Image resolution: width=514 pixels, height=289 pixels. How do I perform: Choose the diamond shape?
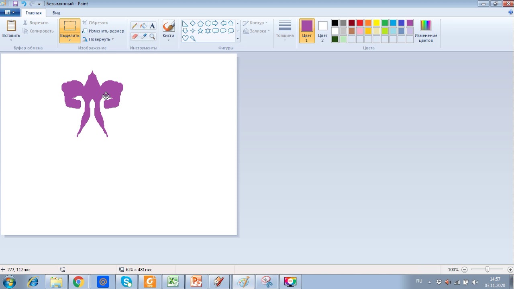click(x=193, y=23)
